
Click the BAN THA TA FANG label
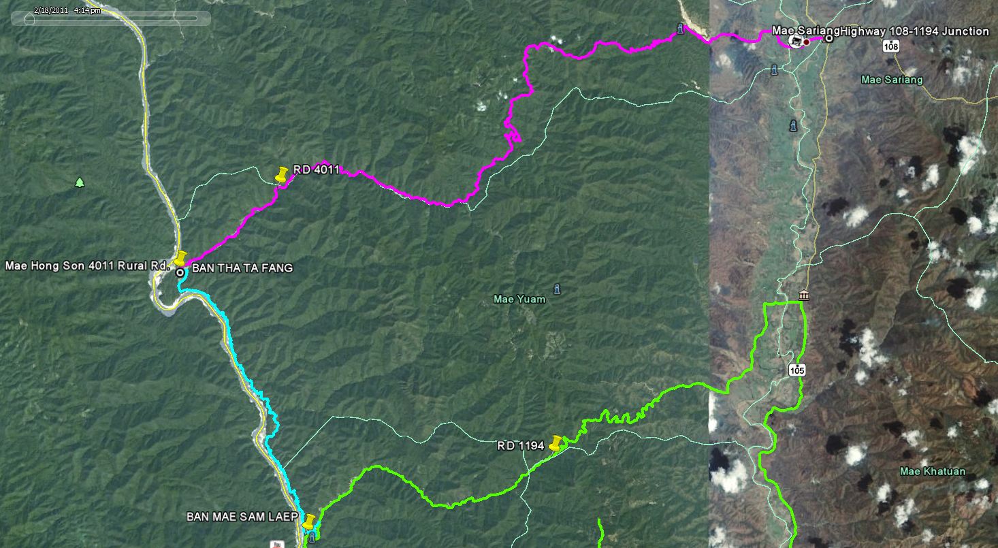[242, 268]
